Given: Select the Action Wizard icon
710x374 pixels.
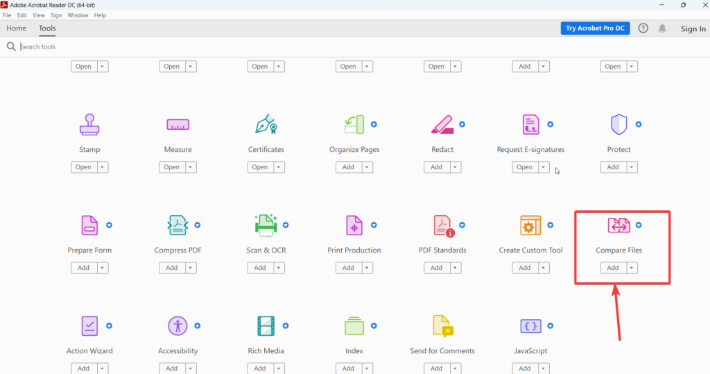Looking at the screenshot, I should coord(89,326).
